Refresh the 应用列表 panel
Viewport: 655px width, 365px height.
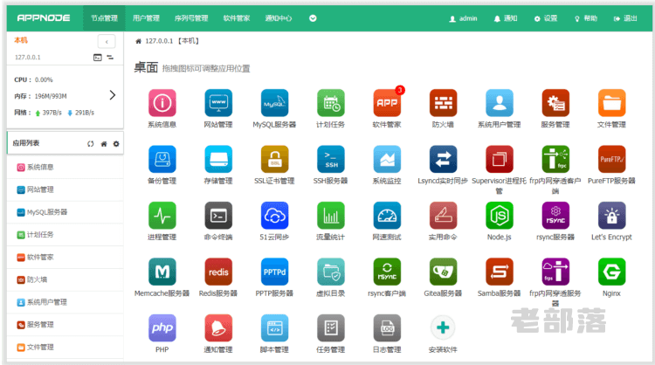click(91, 144)
